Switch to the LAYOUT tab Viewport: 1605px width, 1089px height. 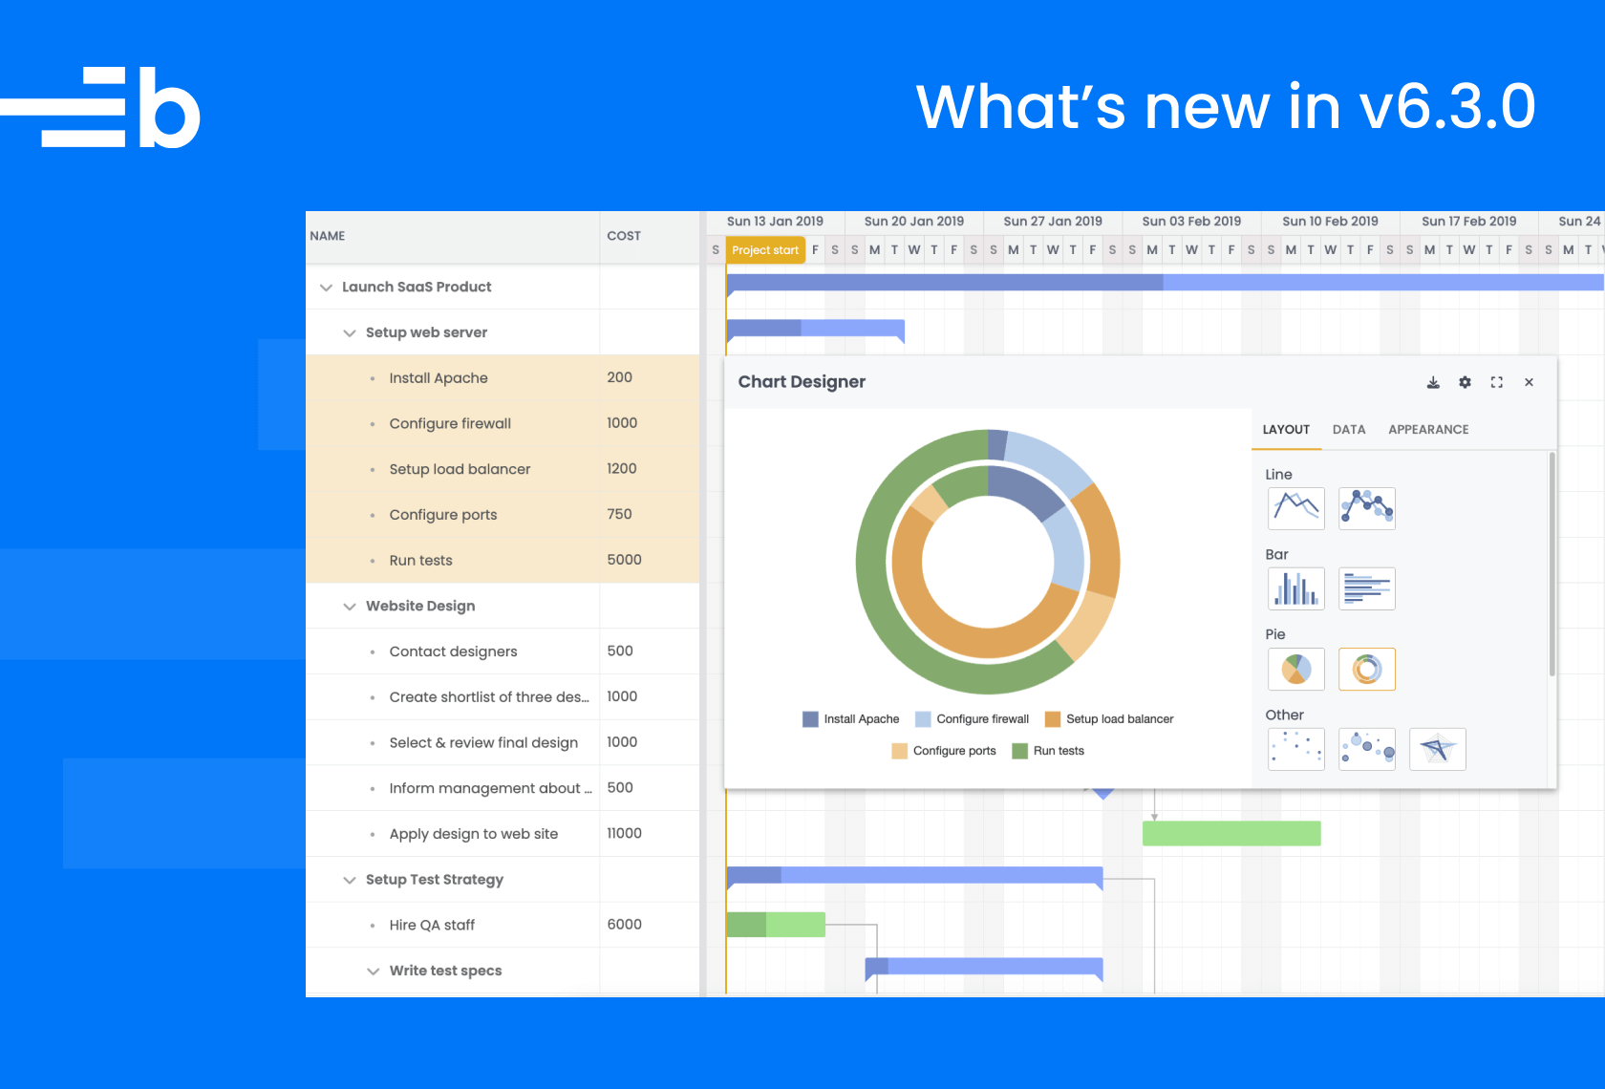coord(1286,430)
